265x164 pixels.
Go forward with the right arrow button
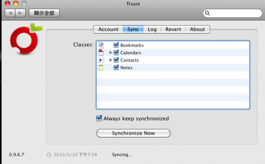[20, 13]
